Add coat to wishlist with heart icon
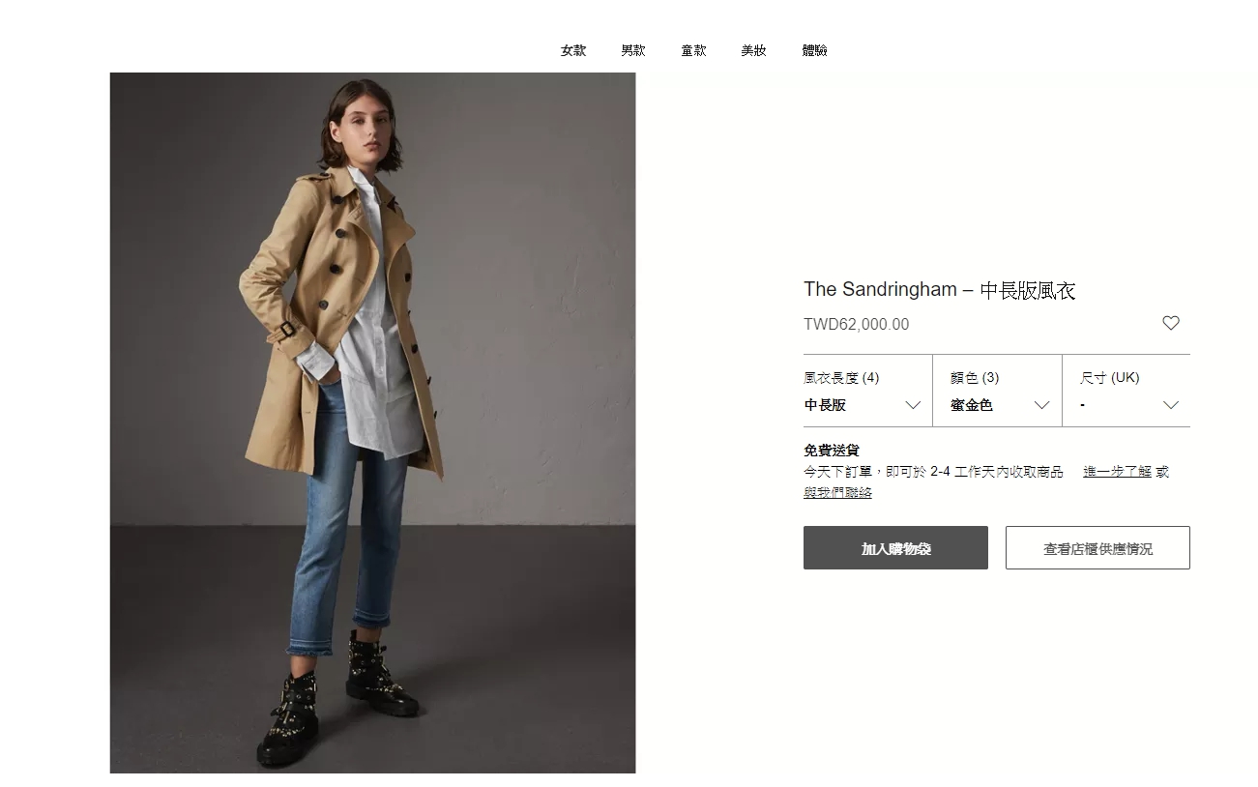This screenshot has width=1258, height=787. point(1170,323)
